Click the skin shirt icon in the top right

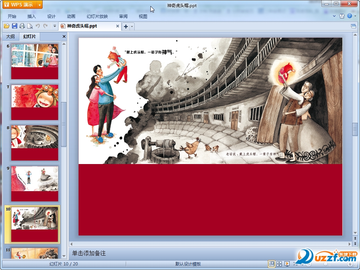click(342, 16)
